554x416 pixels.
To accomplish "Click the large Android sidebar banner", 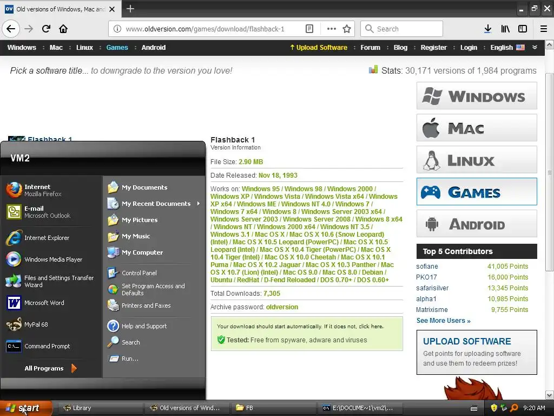I will pos(477,224).
